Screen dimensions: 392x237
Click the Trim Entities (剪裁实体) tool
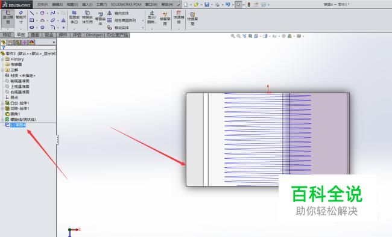coord(74,17)
